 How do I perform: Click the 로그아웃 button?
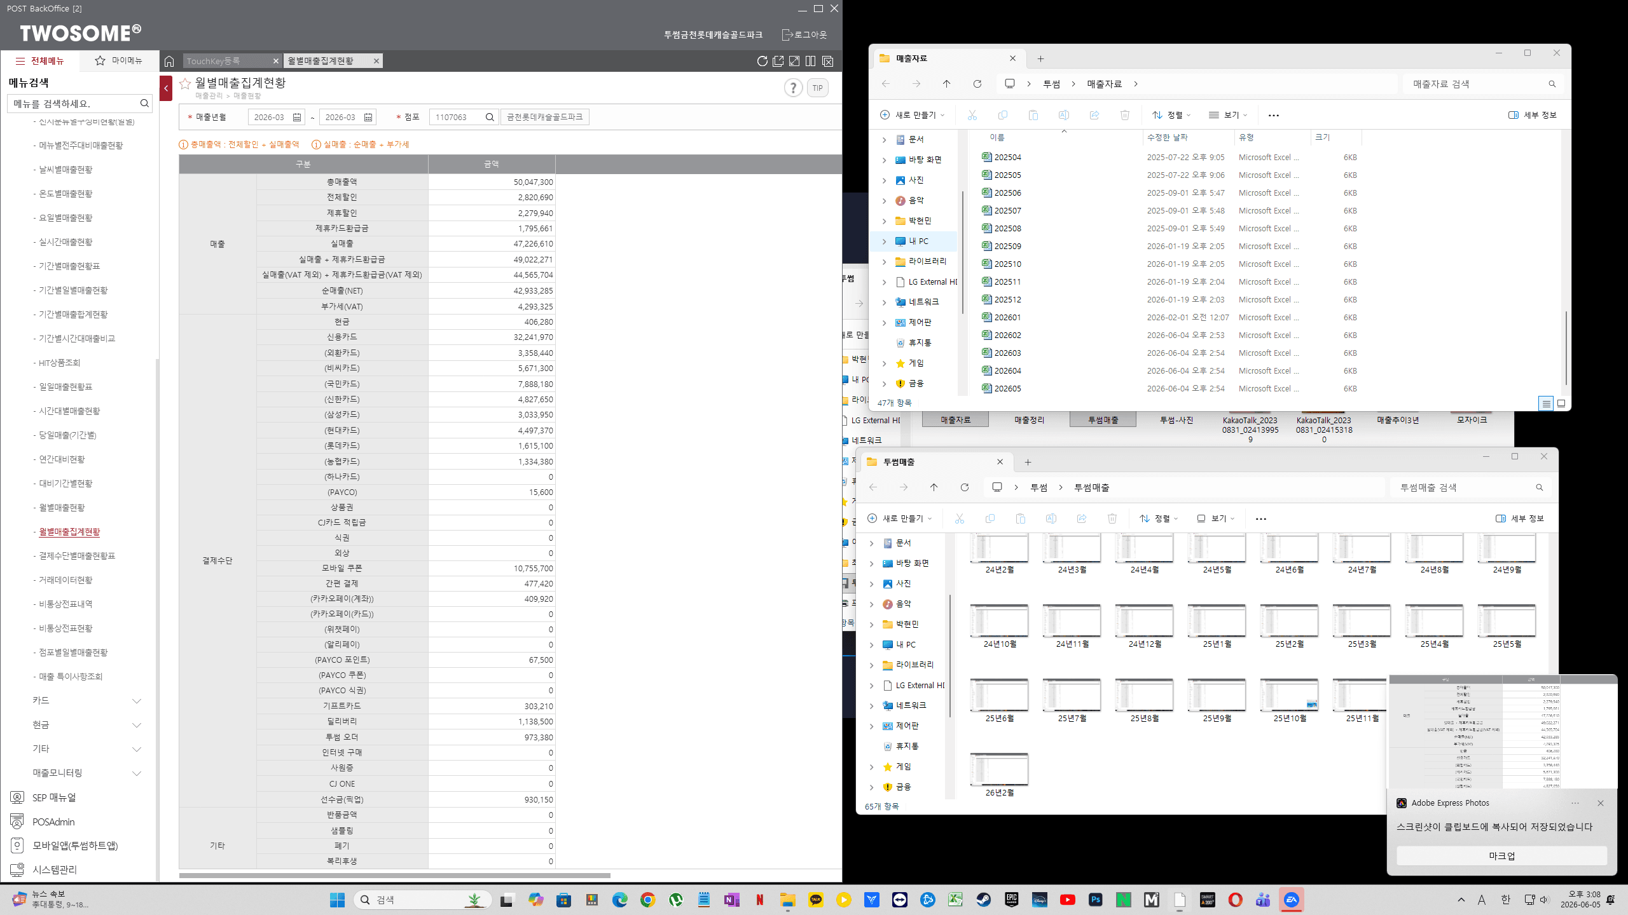pyautogui.click(x=804, y=35)
